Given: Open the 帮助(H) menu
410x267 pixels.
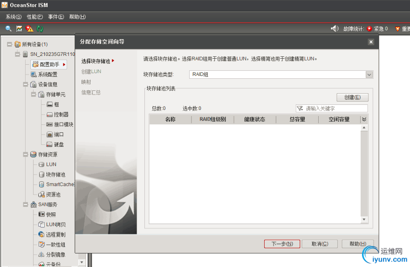Looking at the screenshot, I should pyautogui.click(x=77, y=17).
